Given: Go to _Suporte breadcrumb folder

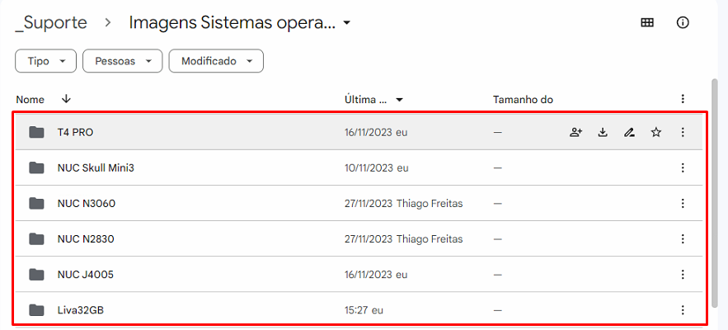Looking at the screenshot, I should [51, 22].
